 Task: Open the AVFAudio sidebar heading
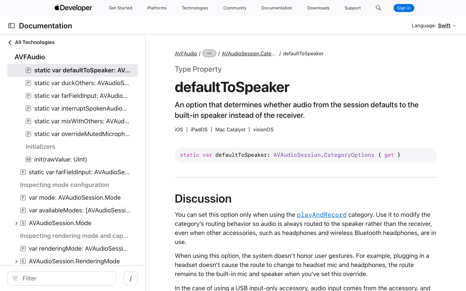point(30,57)
